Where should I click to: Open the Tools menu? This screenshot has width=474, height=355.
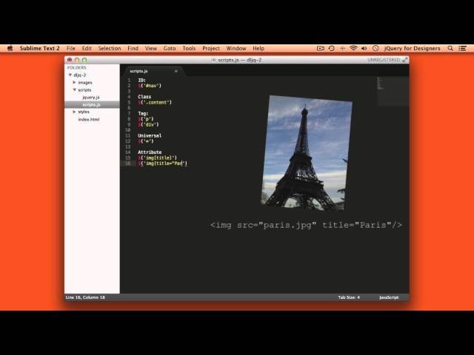click(x=189, y=48)
